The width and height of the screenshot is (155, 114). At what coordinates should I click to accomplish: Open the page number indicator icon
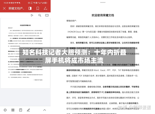pos(47,15)
